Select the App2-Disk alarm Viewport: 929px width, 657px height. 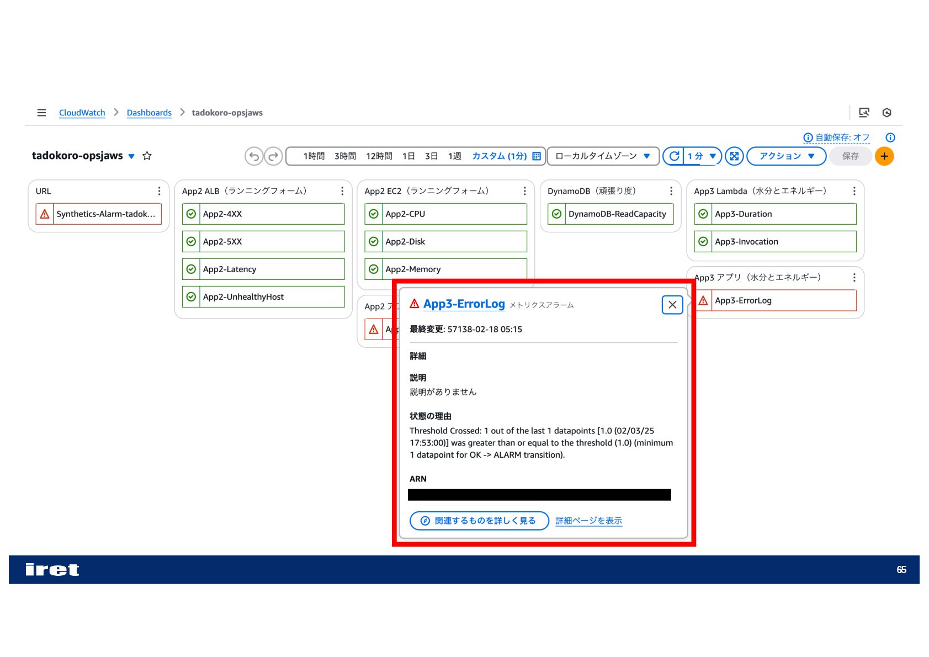[446, 241]
